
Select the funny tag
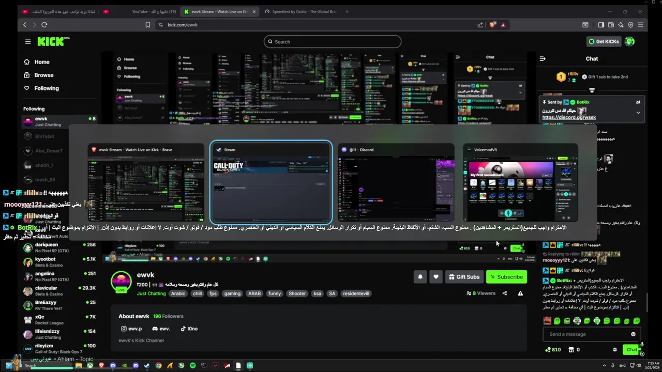(275, 293)
